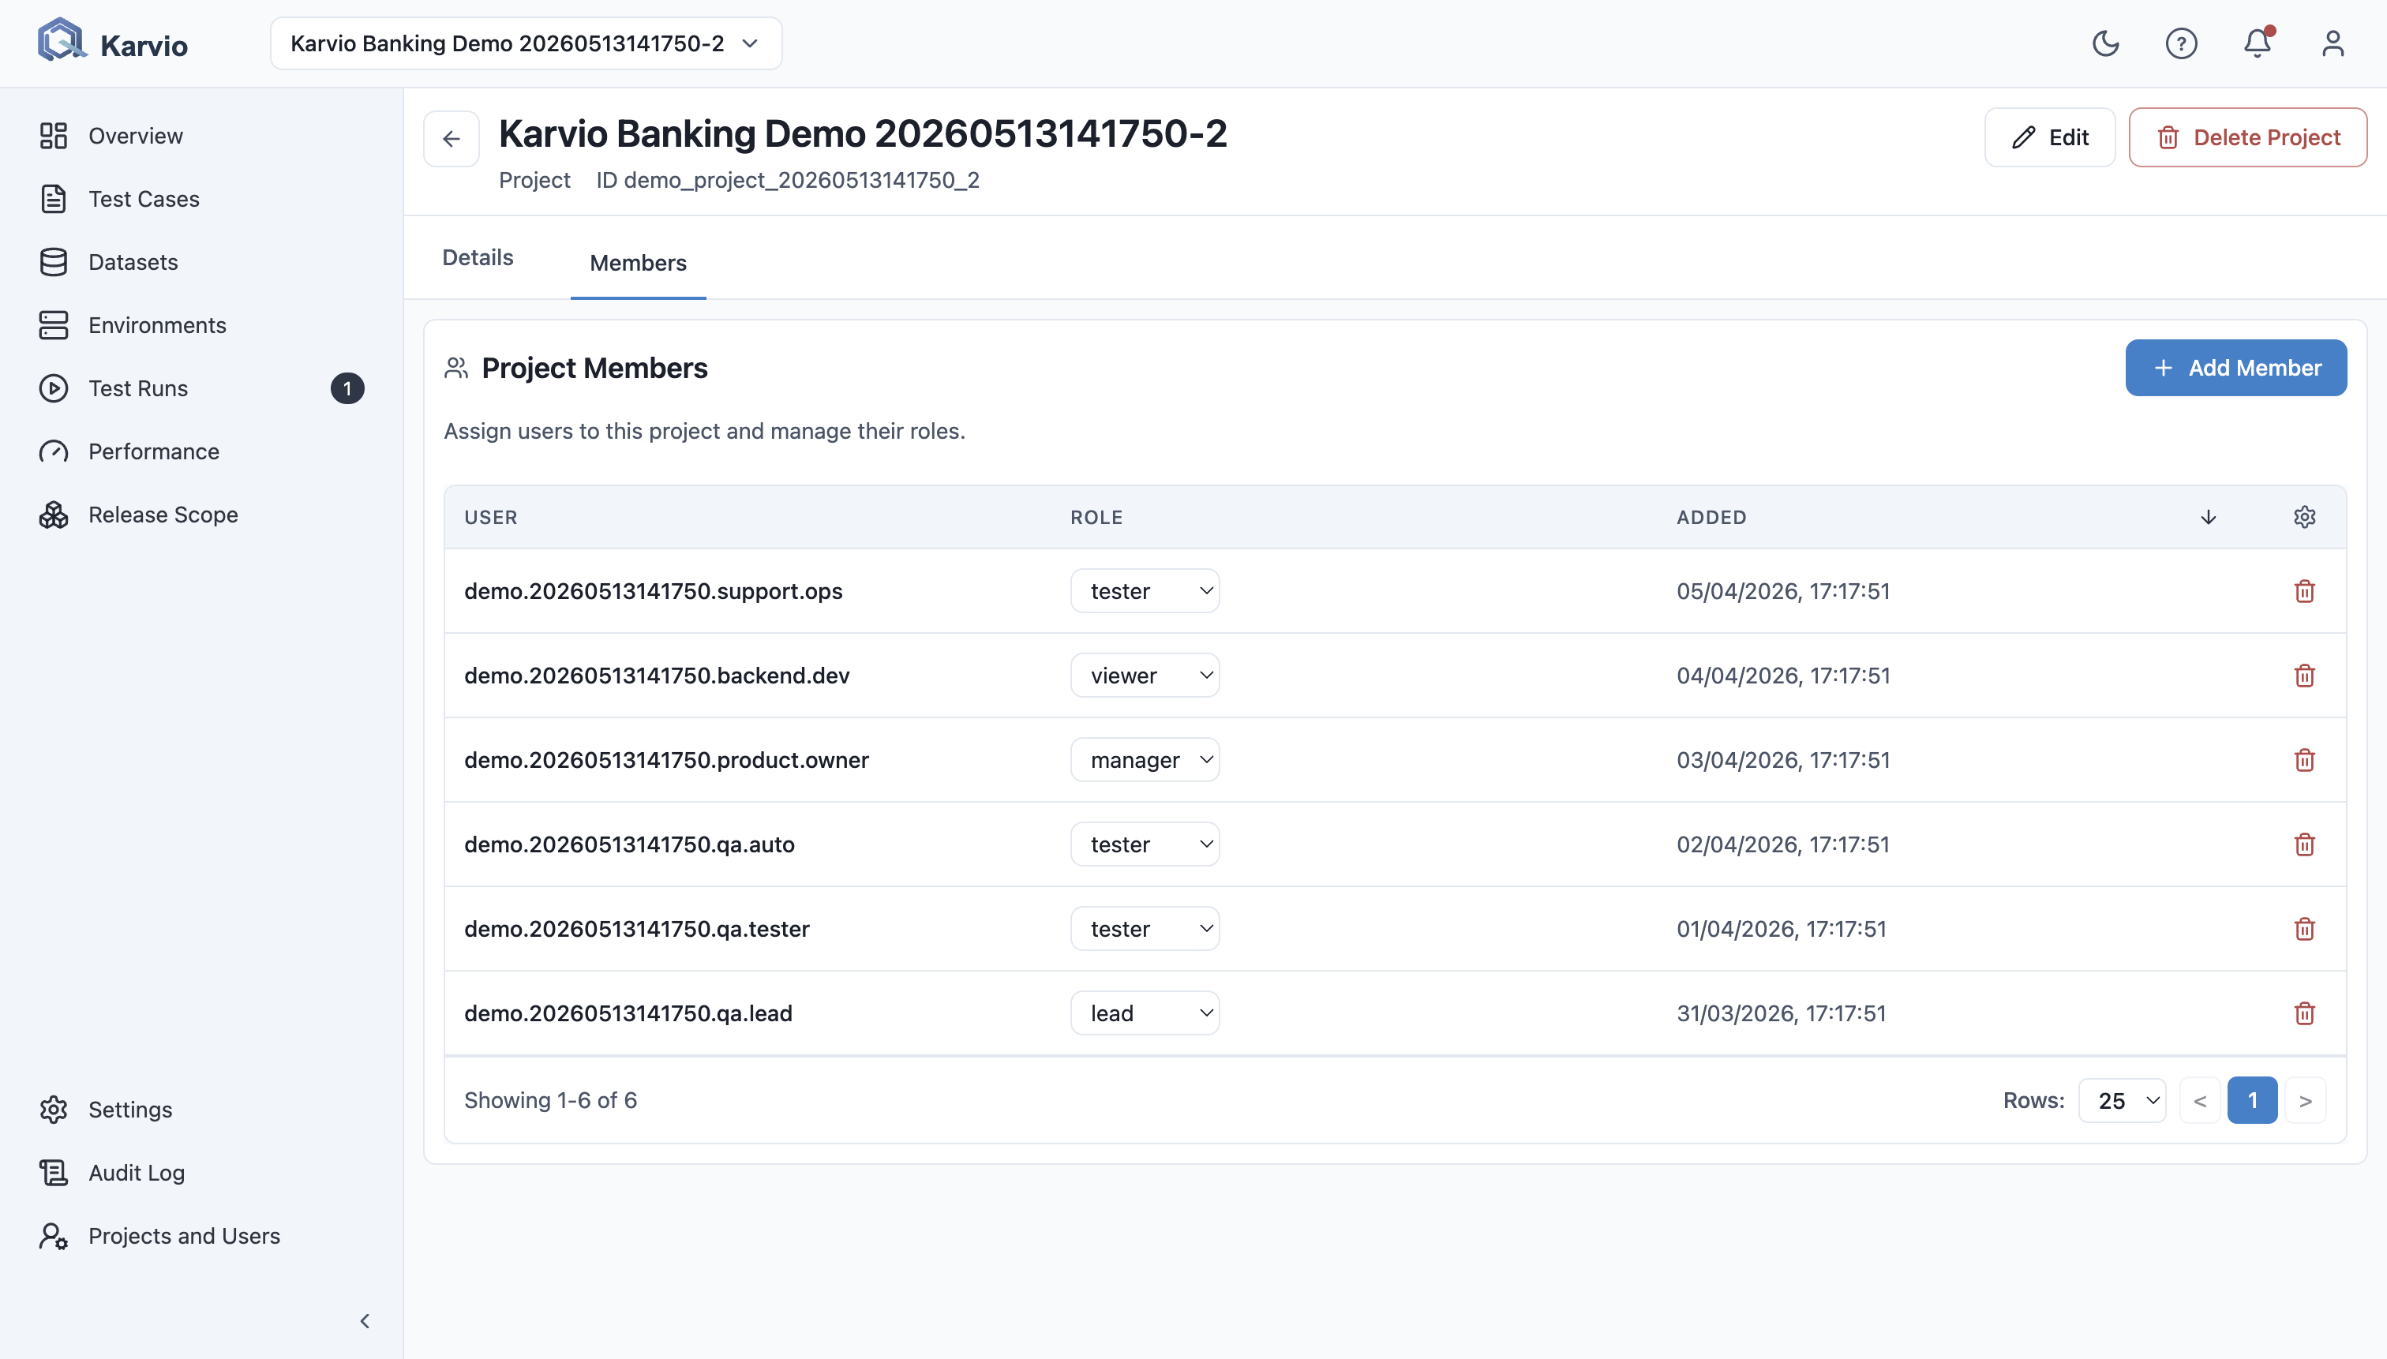Change role dropdown for backend.dev
2387x1359 pixels.
pos(1145,675)
